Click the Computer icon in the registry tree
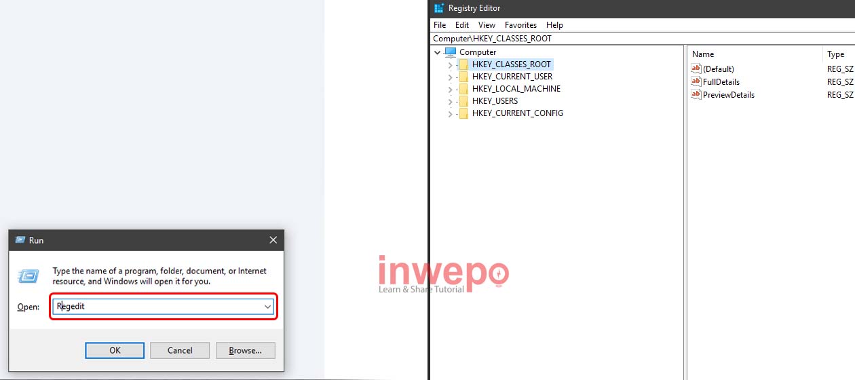The image size is (855, 380). [x=451, y=52]
